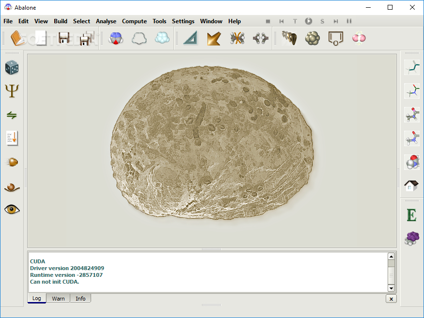Click the T playback button
The width and height of the screenshot is (424, 318).
pyautogui.click(x=295, y=21)
